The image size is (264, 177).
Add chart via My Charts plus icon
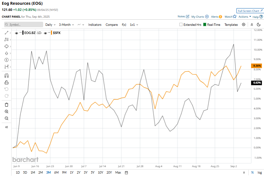(x=207, y=17)
